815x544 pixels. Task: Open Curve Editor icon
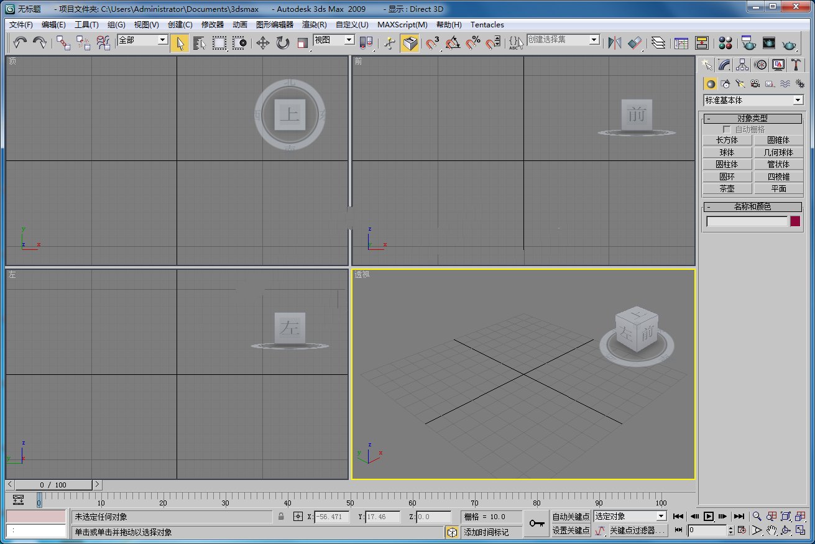tap(681, 43)
